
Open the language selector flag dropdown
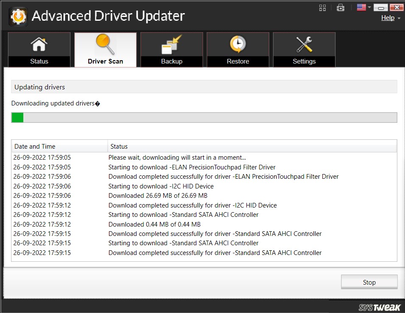click(361, 7)
